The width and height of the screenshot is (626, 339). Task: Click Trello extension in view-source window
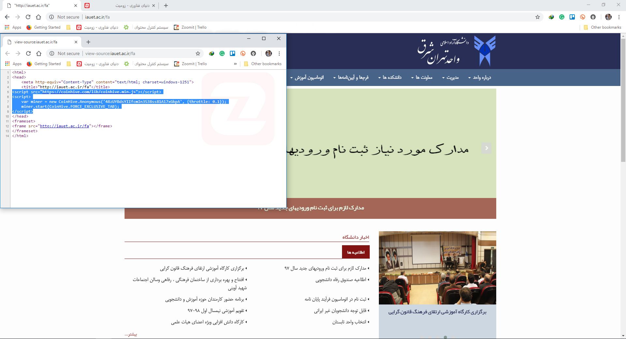[x=232, y=53]
